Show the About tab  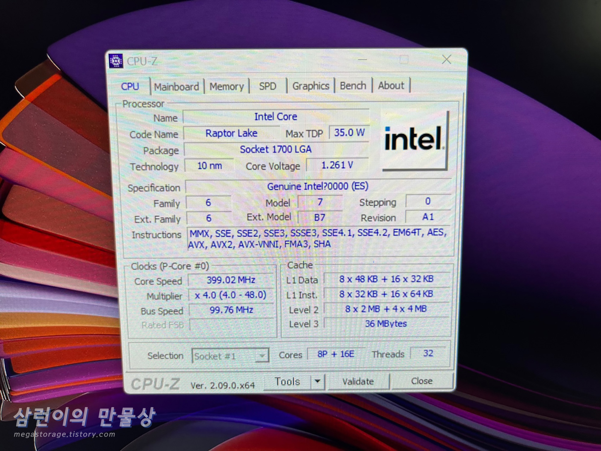[391, 86]
